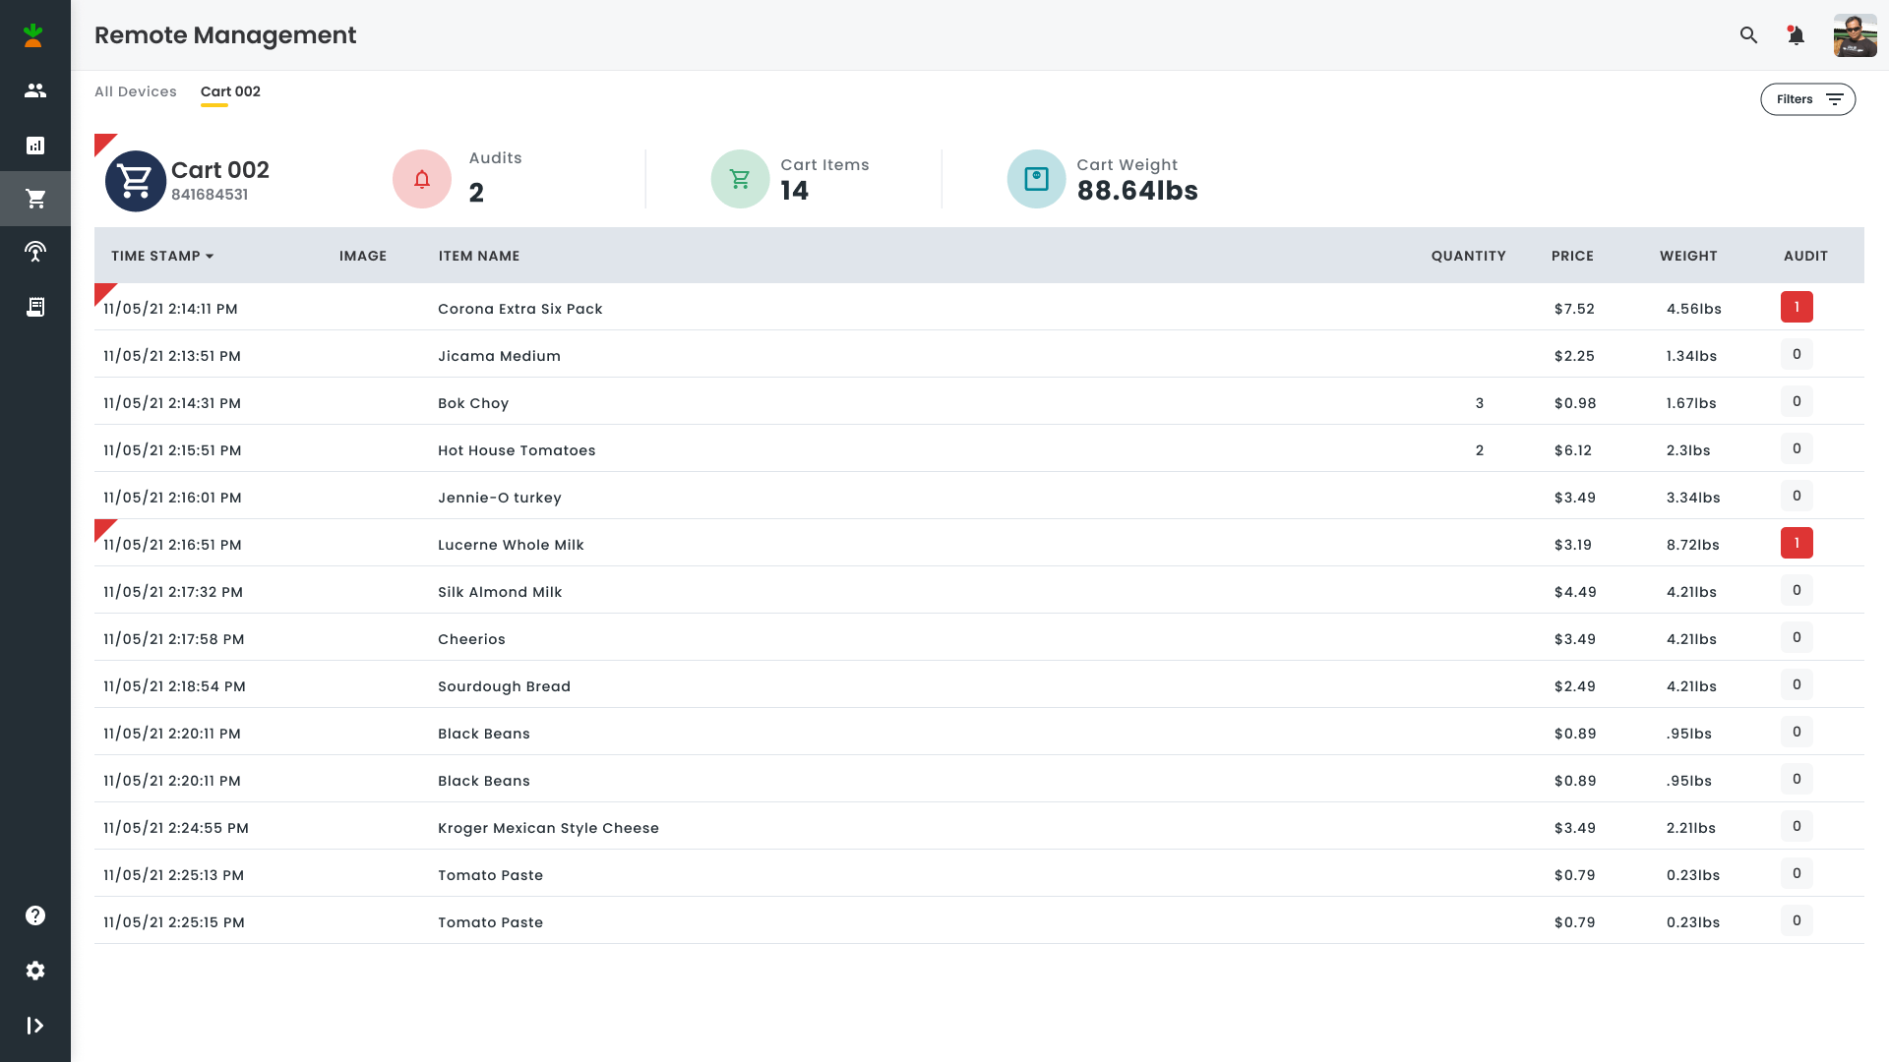Open settings gear in sidebar
Screen dimensions: 1889x1062
pyautogui.click(x=35, y=971)
